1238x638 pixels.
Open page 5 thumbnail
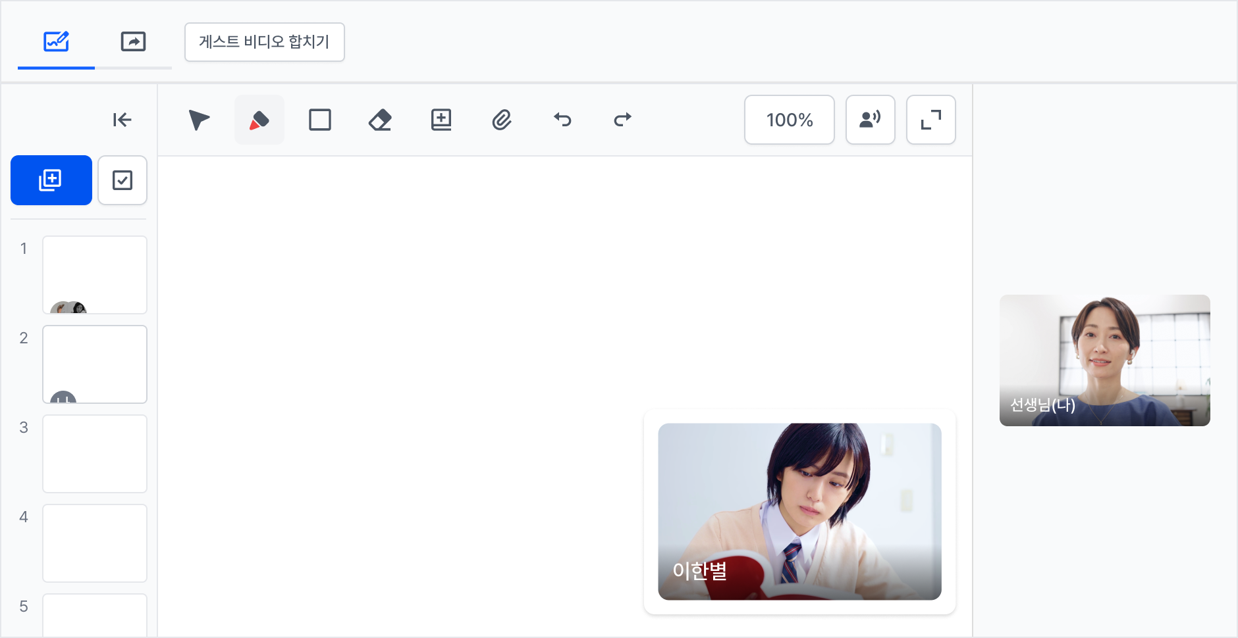coord(95,616)
